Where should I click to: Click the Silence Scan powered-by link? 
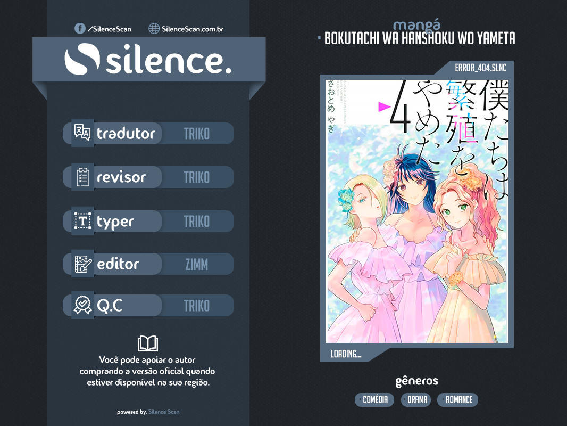pos(164,412)
